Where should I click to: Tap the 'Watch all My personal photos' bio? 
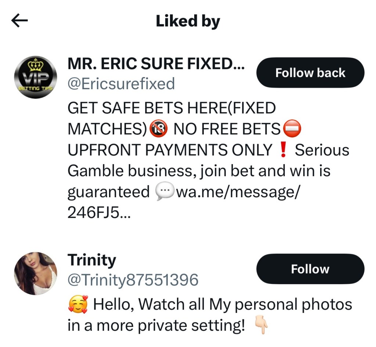(223, 304)
